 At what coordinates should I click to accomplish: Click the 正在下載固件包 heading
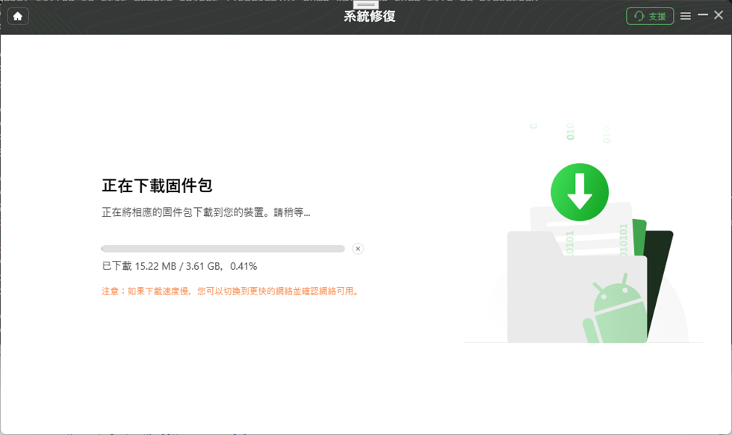[x=158, y=186]
